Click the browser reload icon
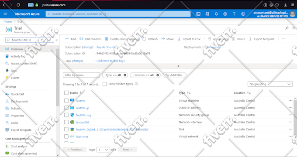This screenshot has height=157, width=297. (18, 5)
